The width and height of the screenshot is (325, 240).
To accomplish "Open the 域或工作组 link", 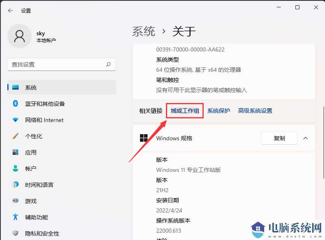I will coord(185,110).
